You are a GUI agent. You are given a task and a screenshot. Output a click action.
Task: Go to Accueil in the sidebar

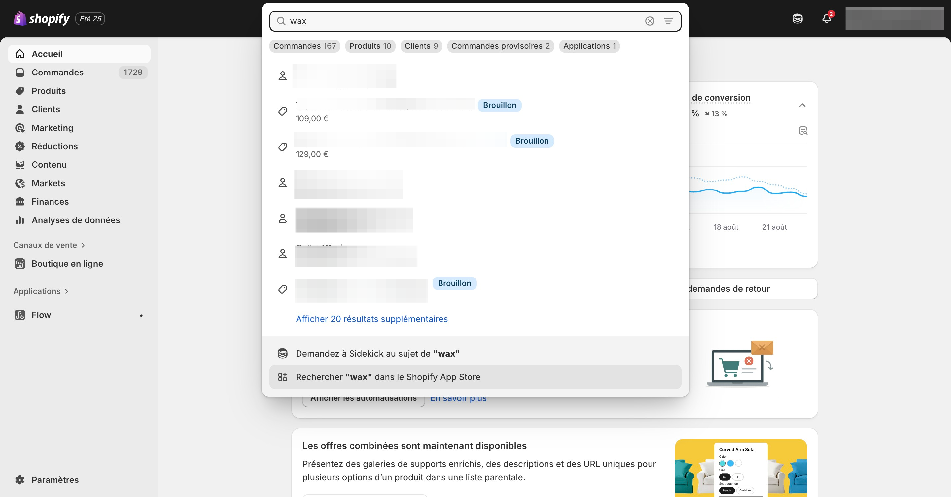point(79,54)
